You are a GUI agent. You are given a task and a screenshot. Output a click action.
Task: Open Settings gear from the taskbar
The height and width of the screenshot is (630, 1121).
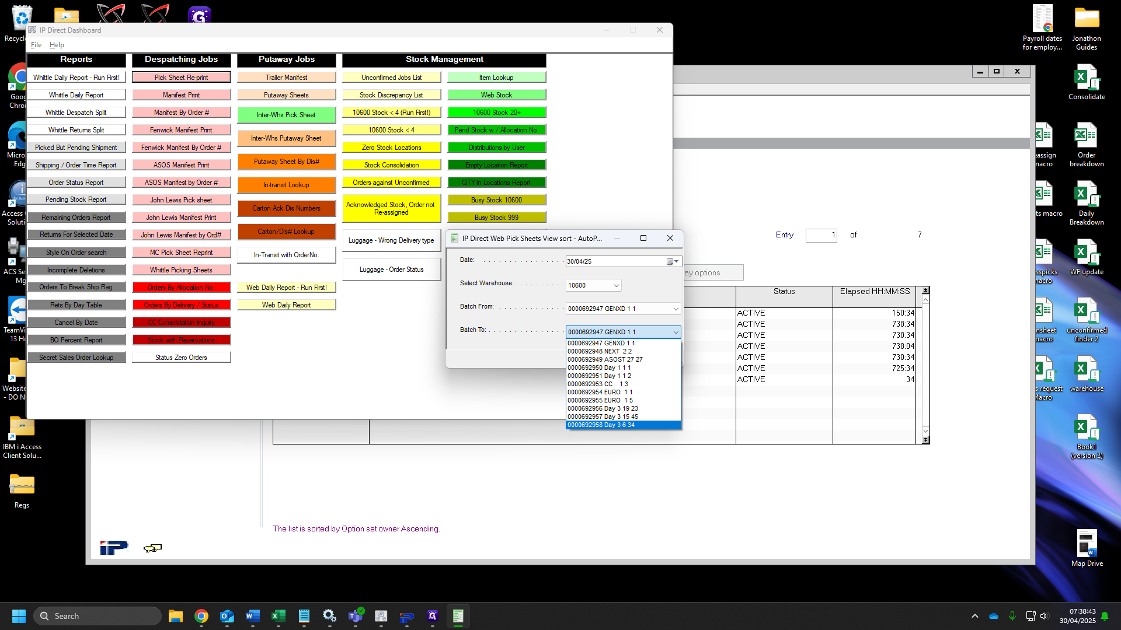(329, 616)
